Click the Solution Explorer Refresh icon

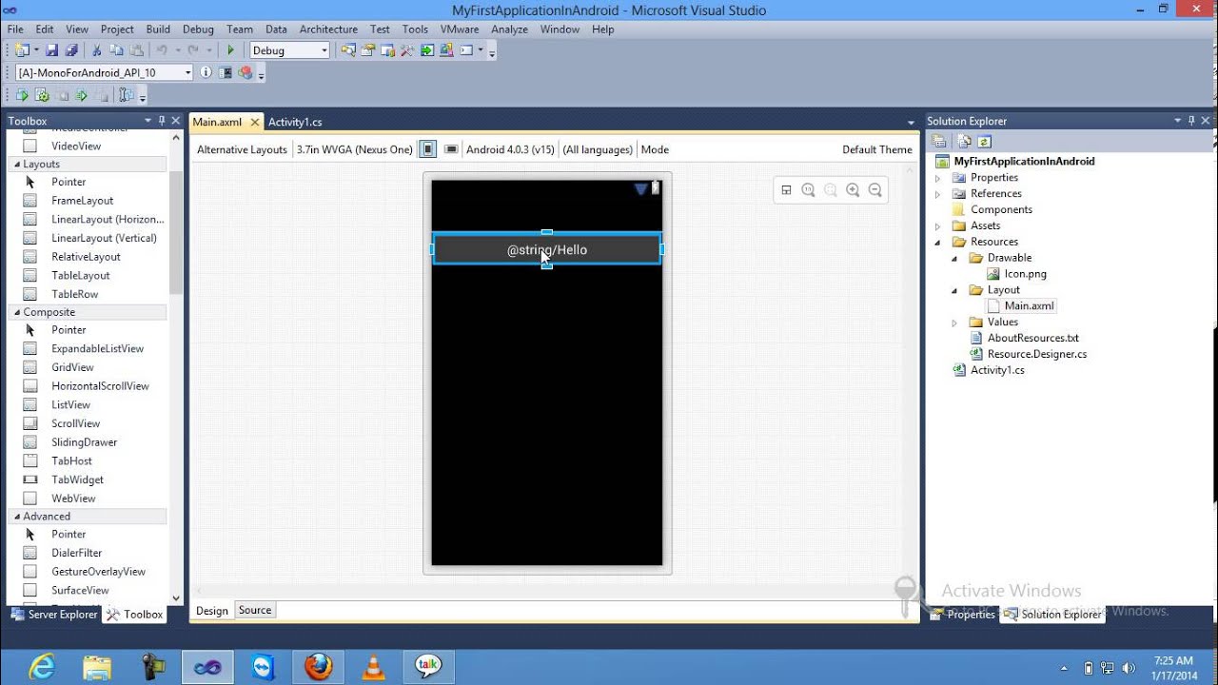(984, 141)
